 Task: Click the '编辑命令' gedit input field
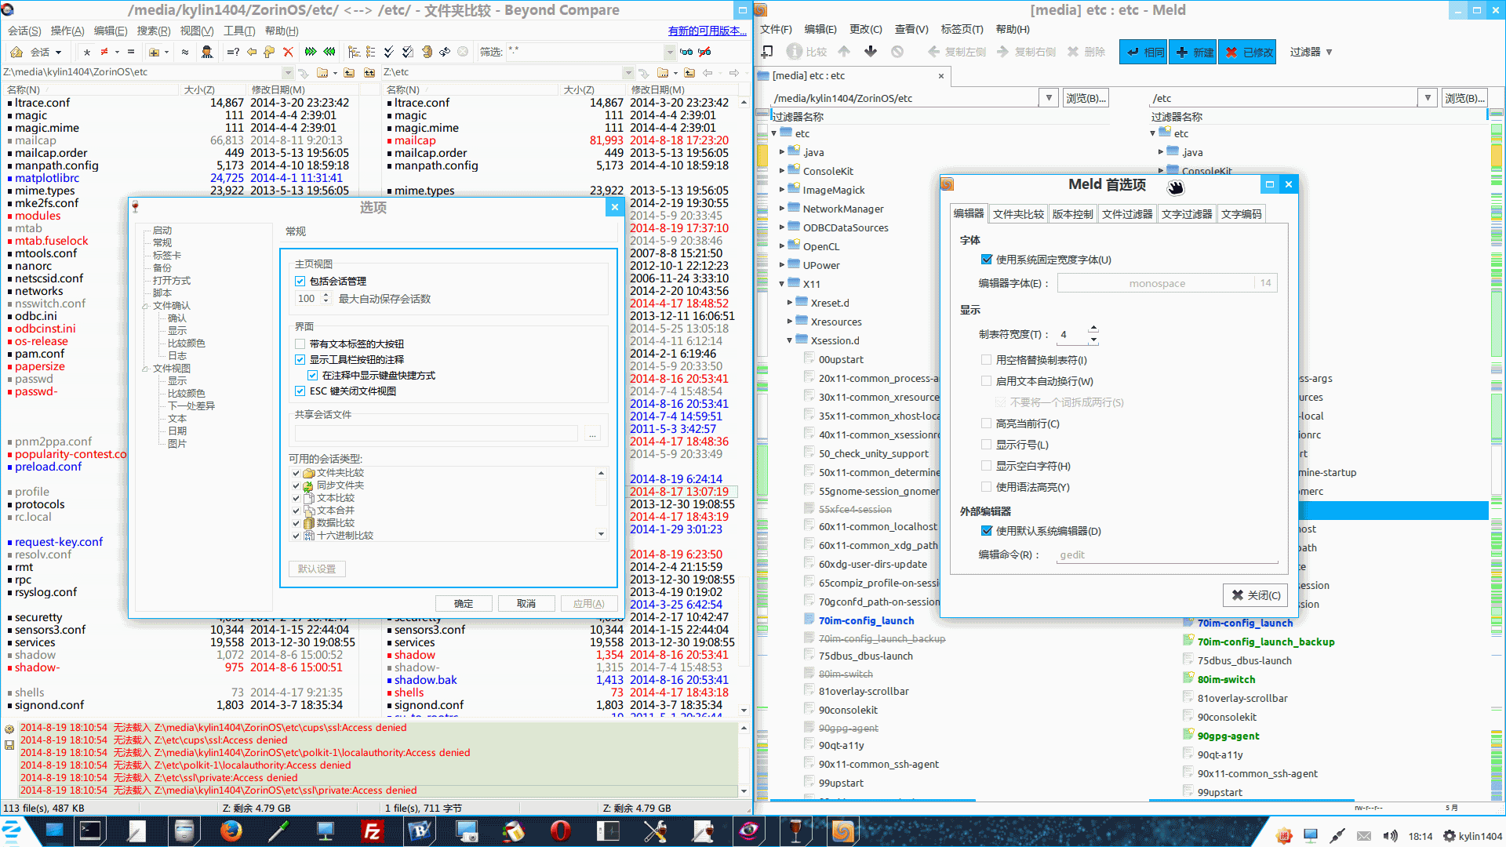1167,554
